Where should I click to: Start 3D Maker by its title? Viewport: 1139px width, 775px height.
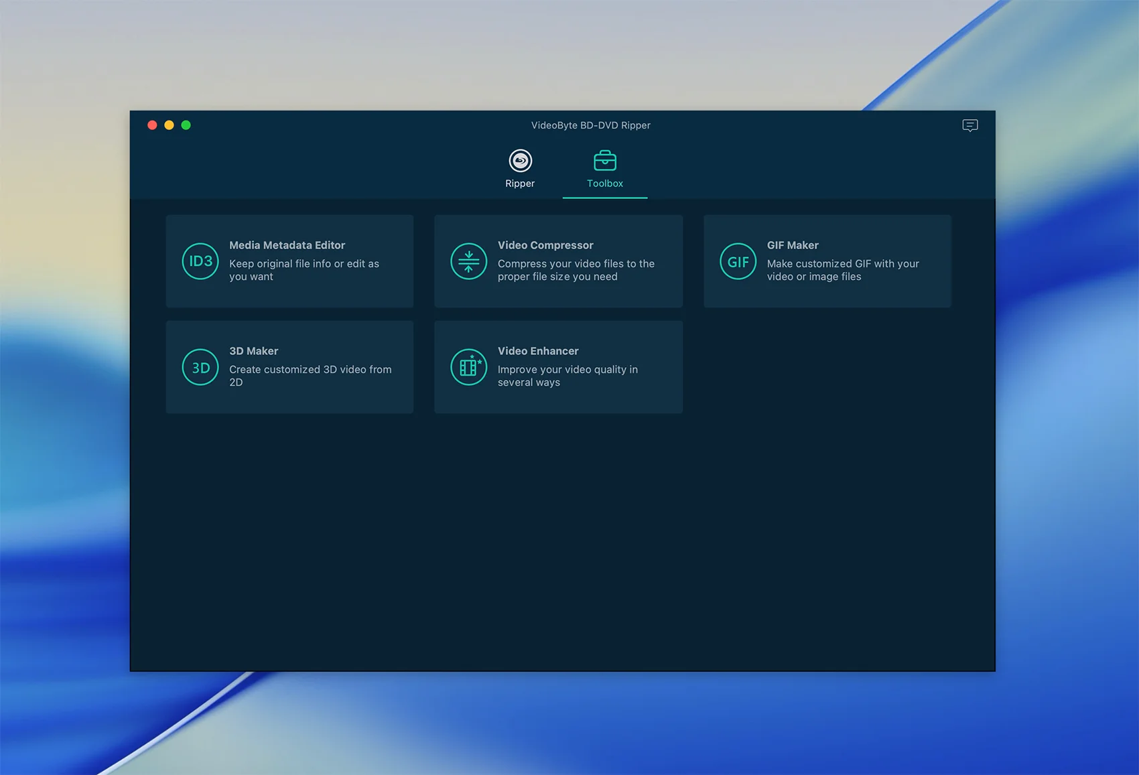tap(253, 351)
